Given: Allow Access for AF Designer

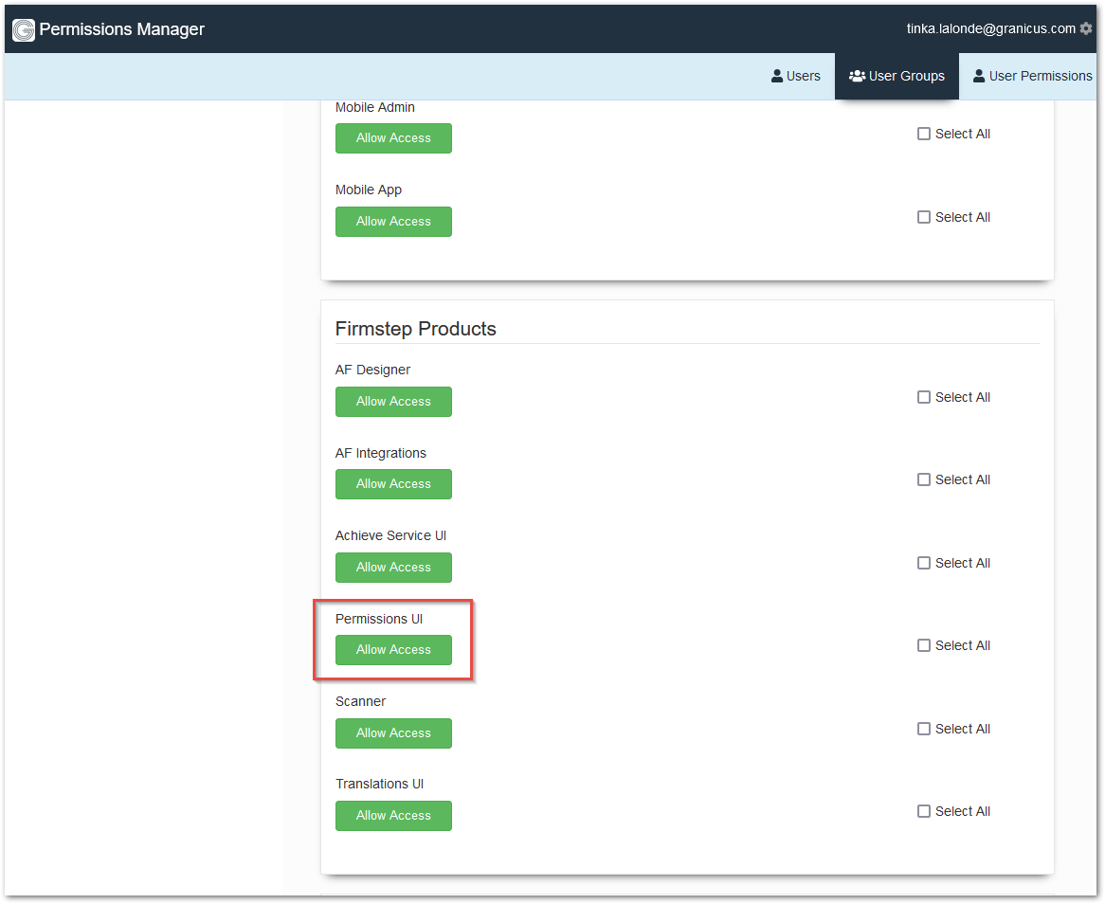Looking at the screenshot, I should [x=393, y=402].
